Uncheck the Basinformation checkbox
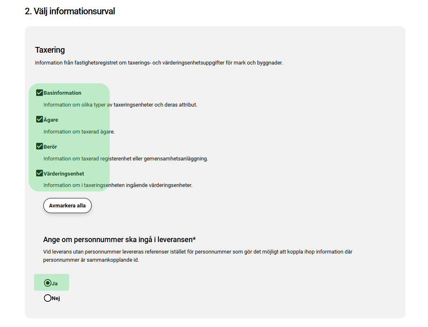 point(40,93)
